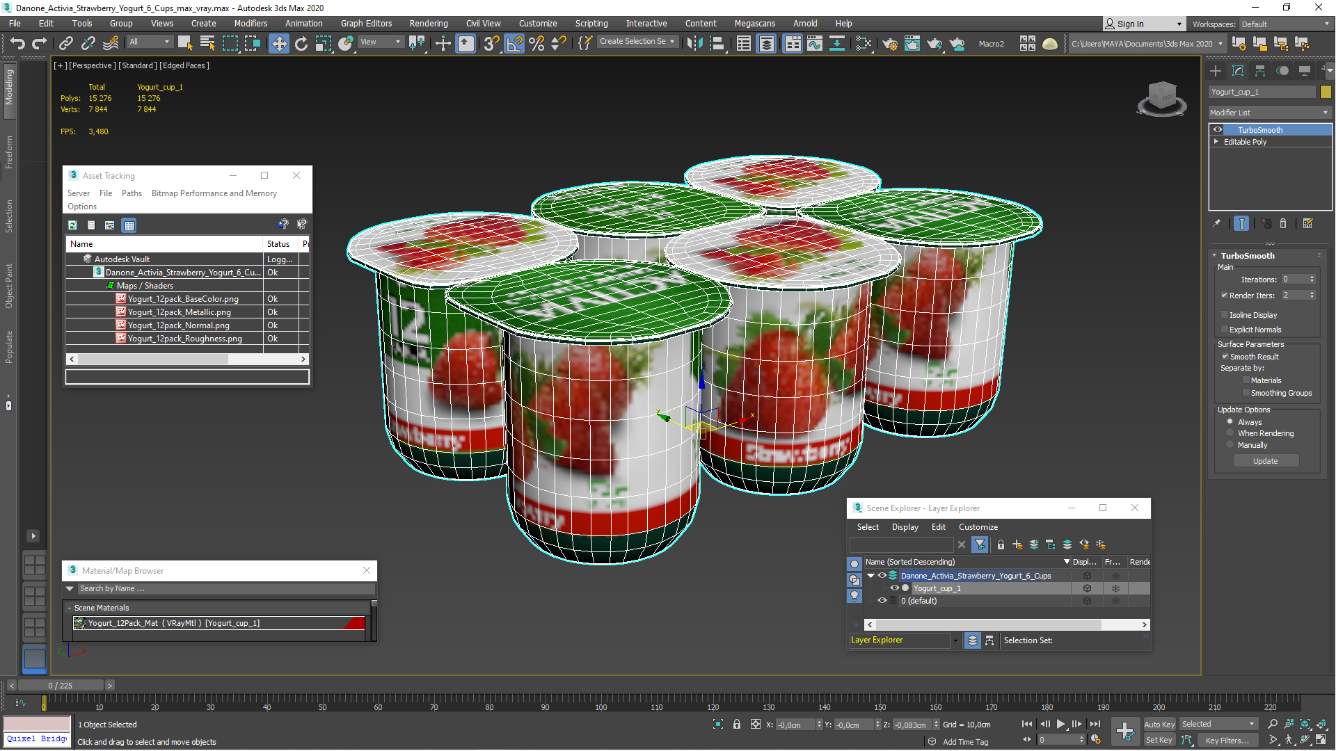Click Add Time Tag label
Screen dimensions: 1336x751
click(965, 742)
